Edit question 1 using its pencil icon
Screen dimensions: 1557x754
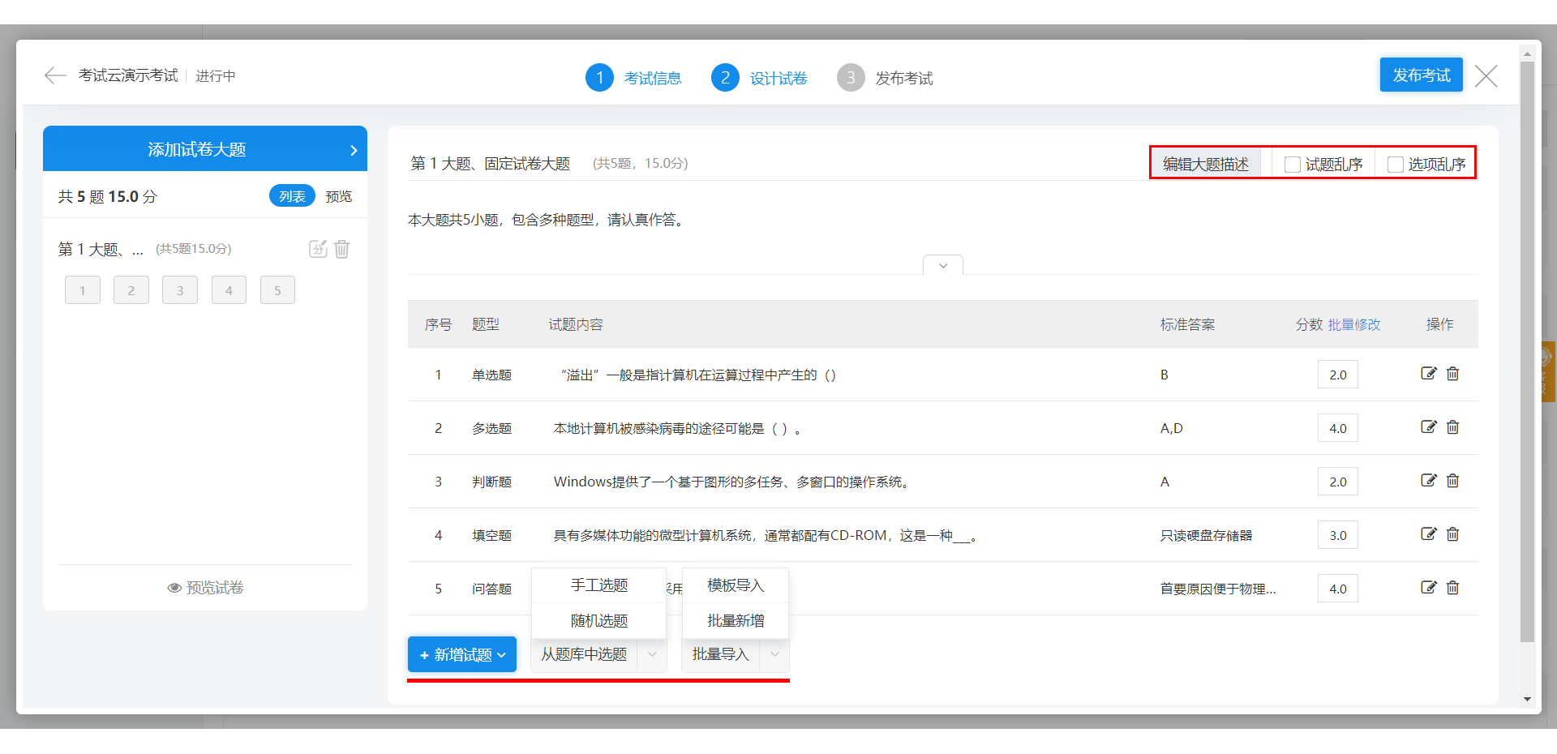(1428, 374)
